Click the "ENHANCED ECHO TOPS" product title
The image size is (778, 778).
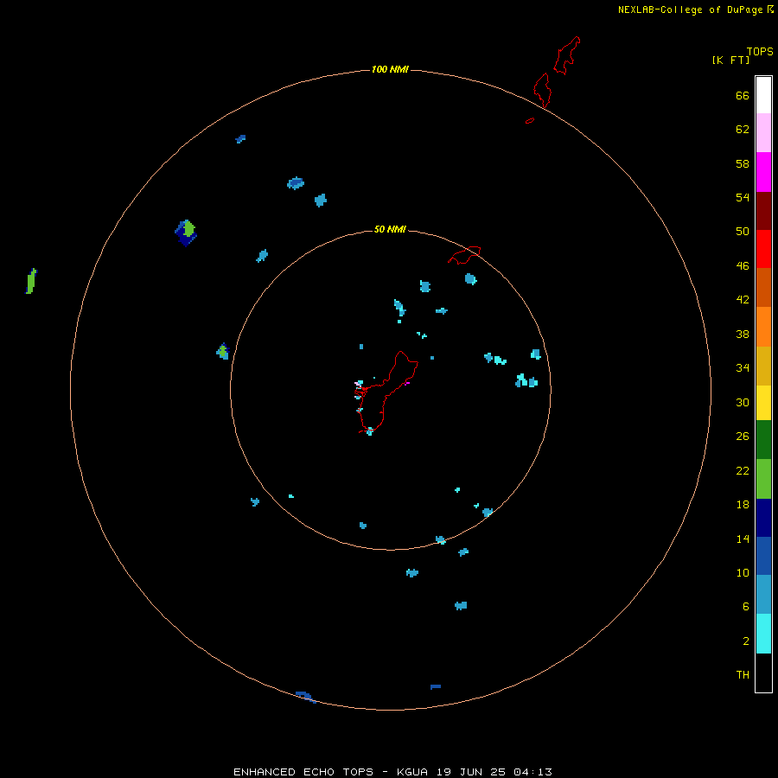click(x=303, y=772)
